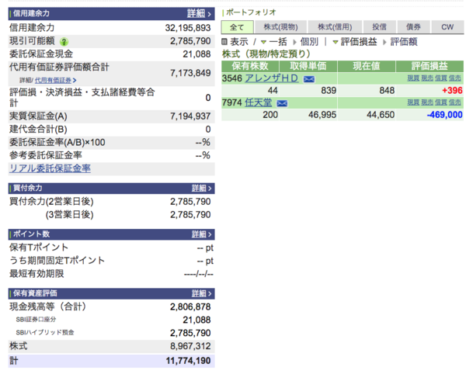This screenshot has height=374, width=466.
Task: Open the 債券 tab
Action: (x=413, y=27)
